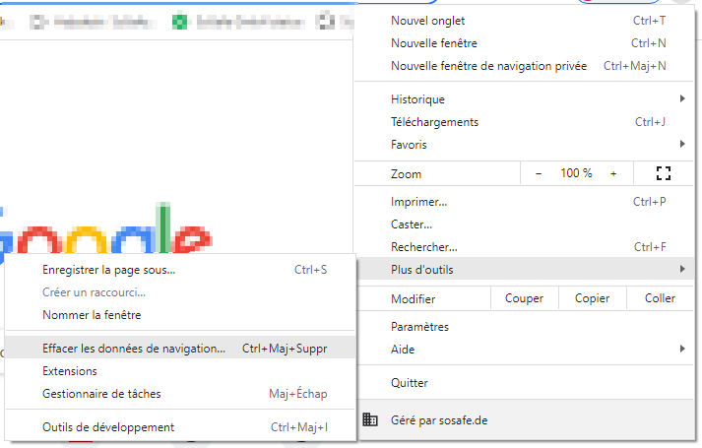Click the Couper button

pos(524,298)
